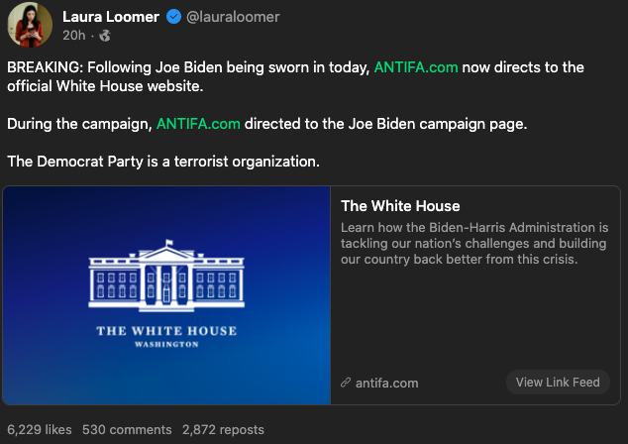Open the 530 comments

127,430
